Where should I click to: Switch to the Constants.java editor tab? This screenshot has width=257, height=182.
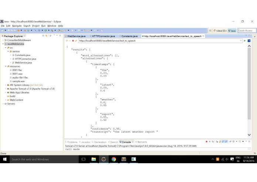tap(128, 36)
